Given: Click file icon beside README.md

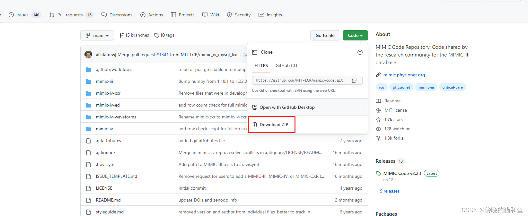Looking at the screenshot, I should pos(88,200).
